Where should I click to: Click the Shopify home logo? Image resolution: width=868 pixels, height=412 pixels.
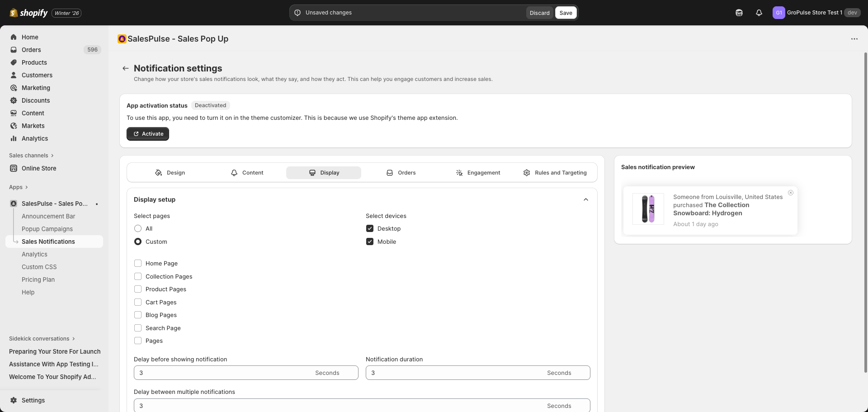click(x=28, y=13)
